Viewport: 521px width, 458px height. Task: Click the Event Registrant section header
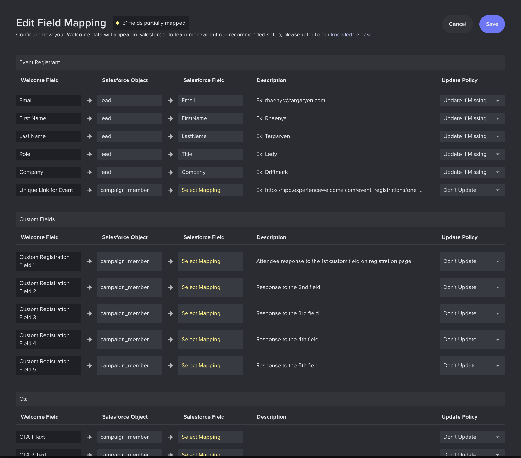260,62
